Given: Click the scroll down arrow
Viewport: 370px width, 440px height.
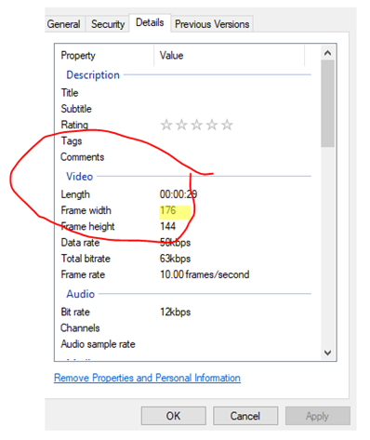Looking at the screenshot, I should [x=327, y=353].
